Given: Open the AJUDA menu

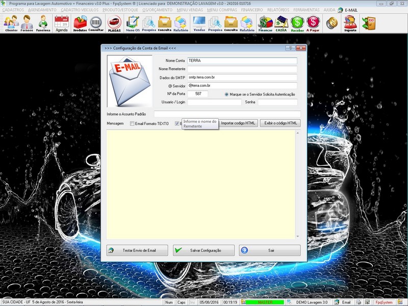Looking at the screenshot, I should (x=329, y=10).
